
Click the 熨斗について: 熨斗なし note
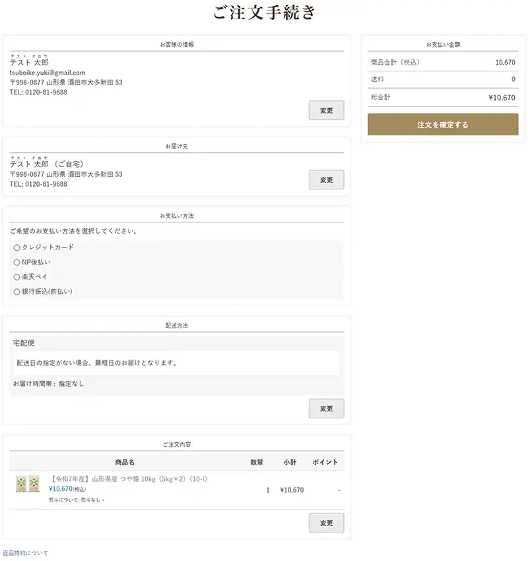pyautogui.click(x=76, y=500)
